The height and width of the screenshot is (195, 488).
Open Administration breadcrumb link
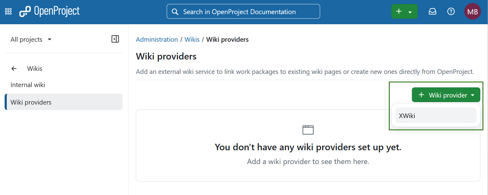click(x=157, y=40)
